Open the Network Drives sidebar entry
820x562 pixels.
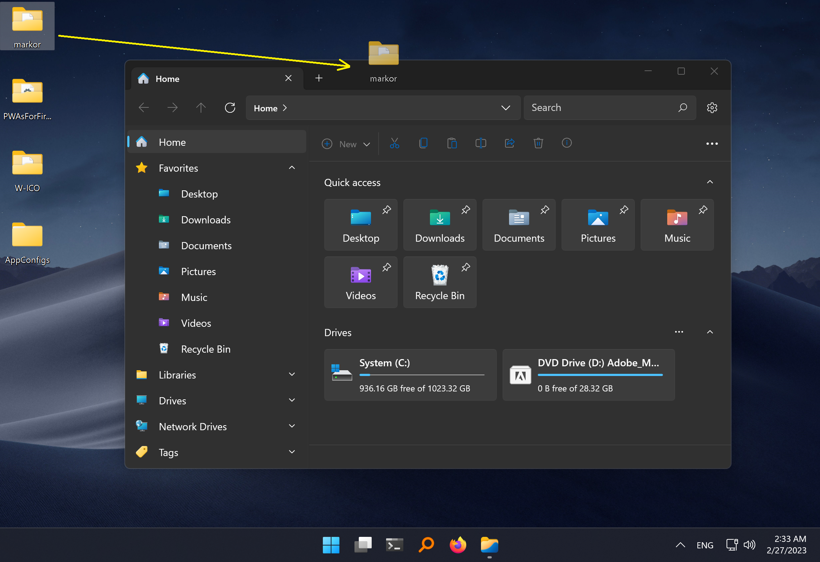coord(193,426)
